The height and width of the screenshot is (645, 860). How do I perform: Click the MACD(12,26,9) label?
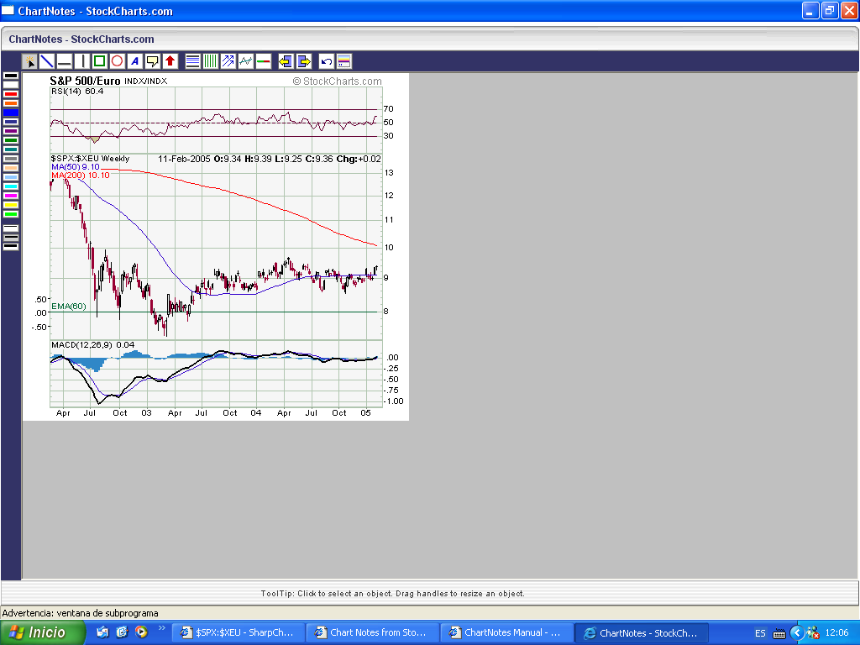point(81,345)
